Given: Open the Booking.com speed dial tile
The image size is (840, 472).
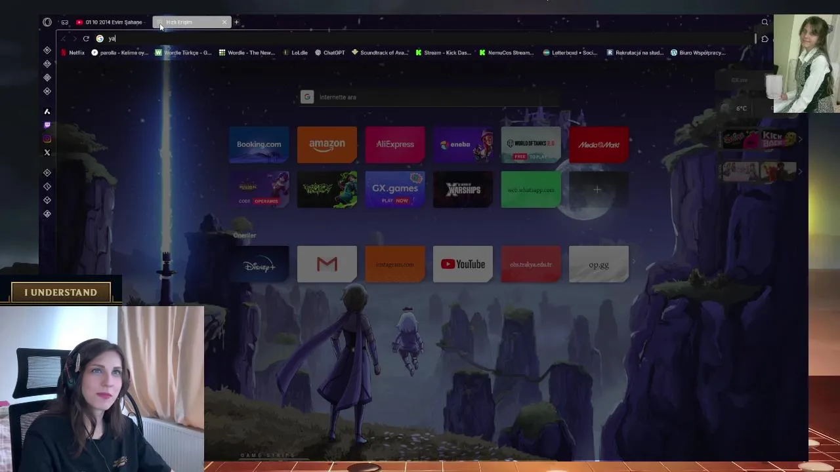Looking at the screenshot, I should (259, 144).
